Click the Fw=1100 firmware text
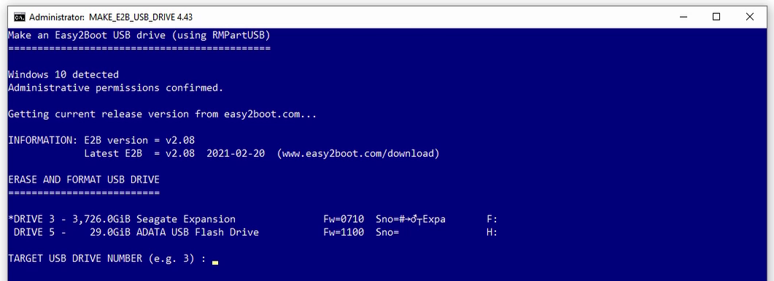Image resolution: width=774 pixels, height=281 pixels. point(341,232)
